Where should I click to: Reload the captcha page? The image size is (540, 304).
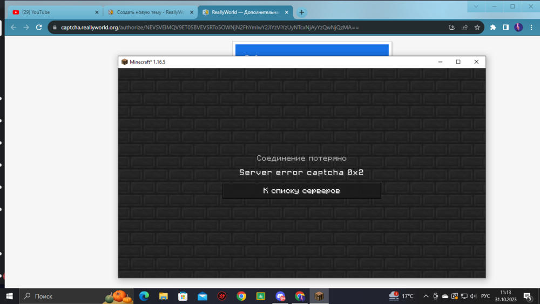pyautogui.click(x=39, y=27)
